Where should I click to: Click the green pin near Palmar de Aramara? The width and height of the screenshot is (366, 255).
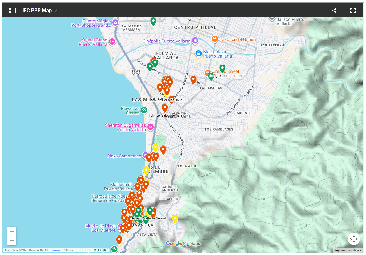pos(153,21)
